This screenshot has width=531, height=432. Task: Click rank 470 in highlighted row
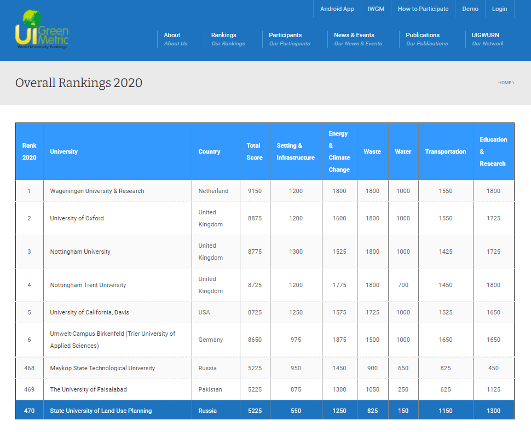(30, 411)
